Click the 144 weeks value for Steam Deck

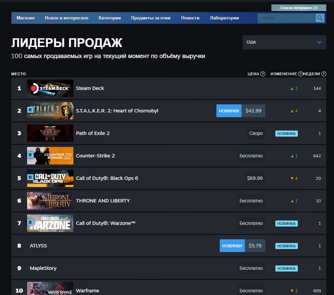pos(317,89)
